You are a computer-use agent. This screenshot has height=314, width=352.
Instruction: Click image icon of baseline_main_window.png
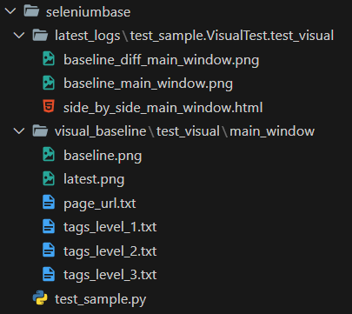pyautogui.click(x=49, y=83)
